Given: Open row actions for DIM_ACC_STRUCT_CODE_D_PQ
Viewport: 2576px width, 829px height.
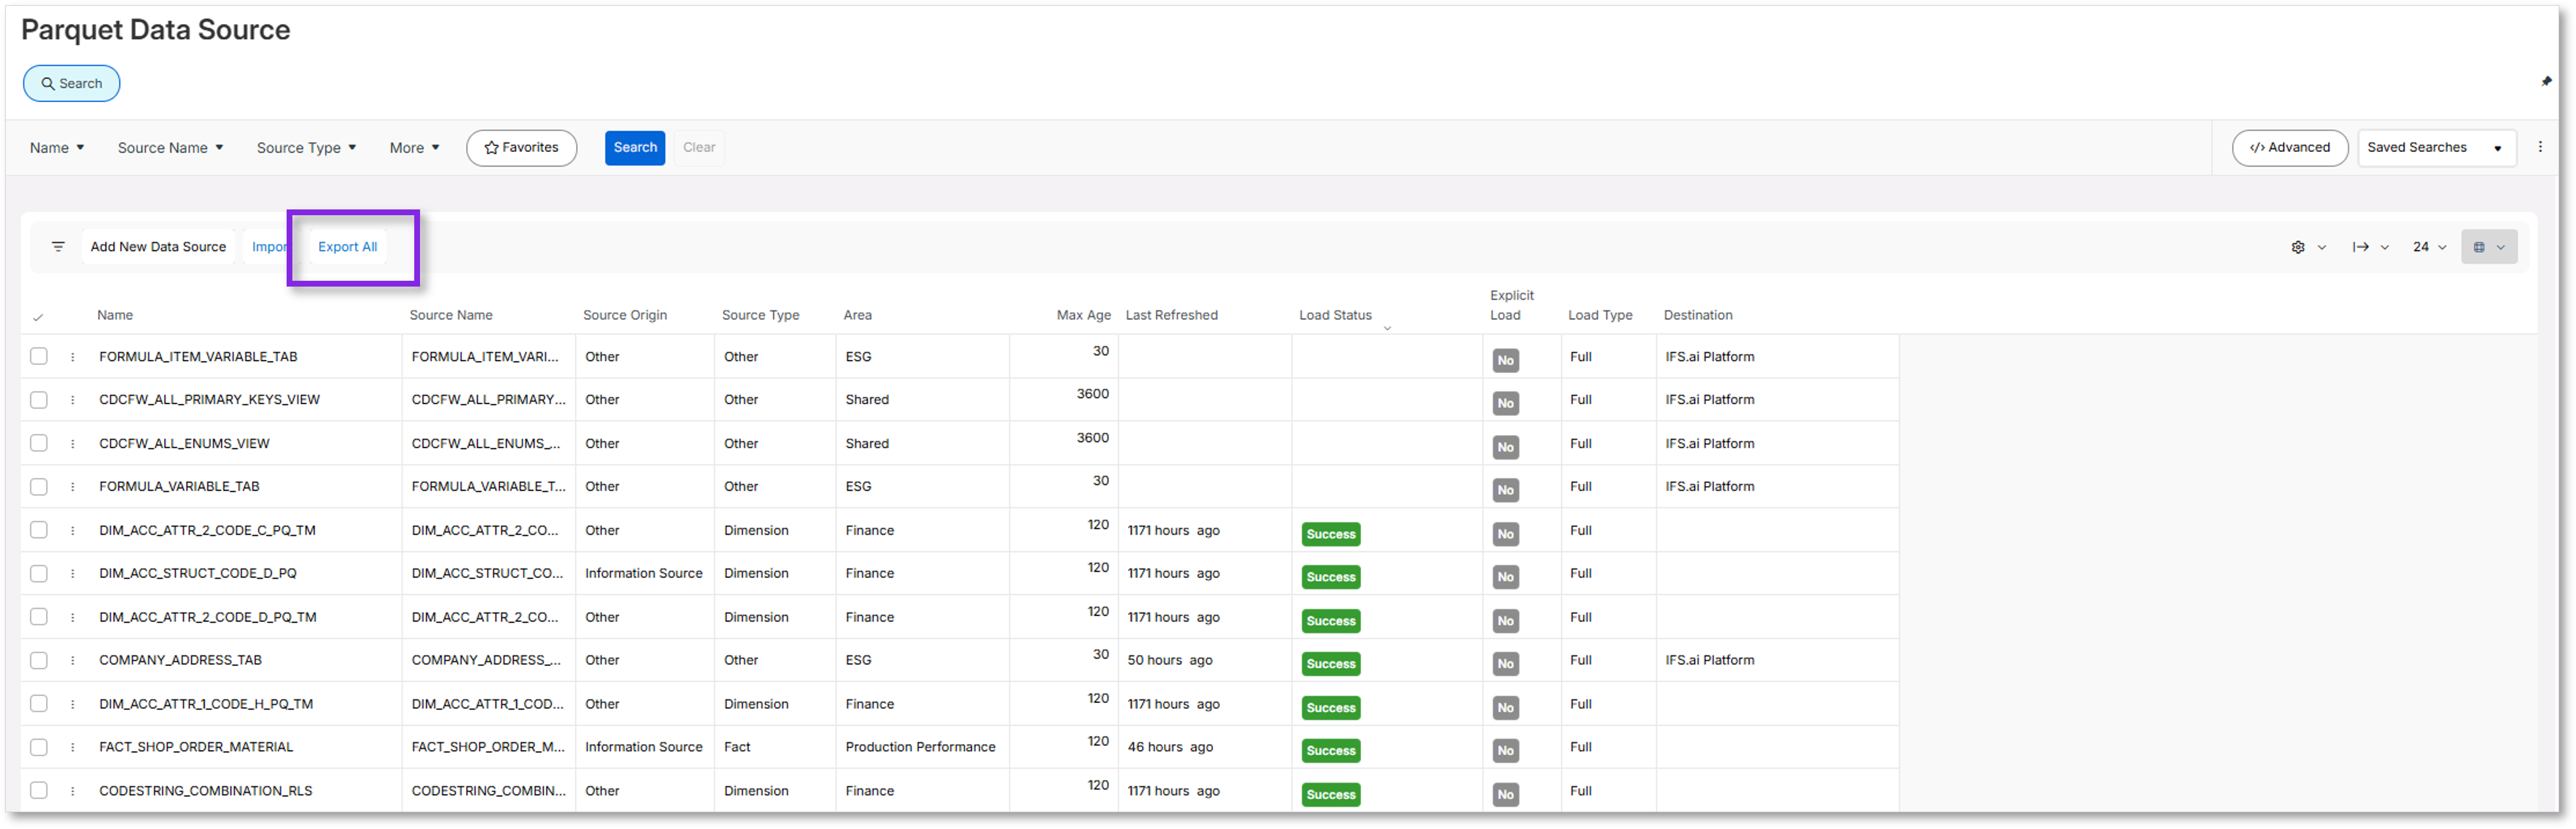Looking at the screenshot, I should (x=73, y=574).
